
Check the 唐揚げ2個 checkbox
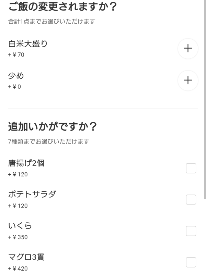click(x=191, y=168)
